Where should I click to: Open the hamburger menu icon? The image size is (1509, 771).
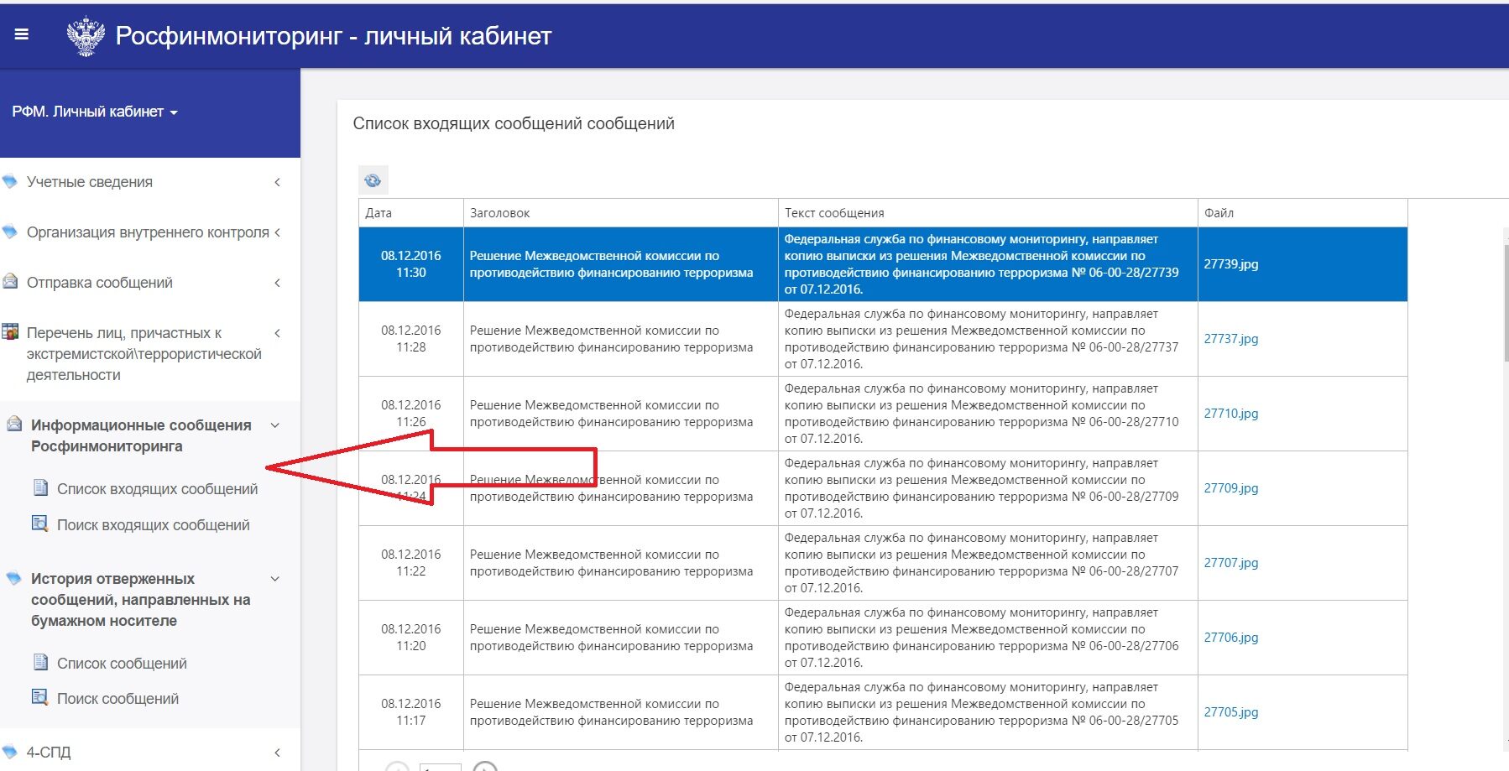coord(22,34)
